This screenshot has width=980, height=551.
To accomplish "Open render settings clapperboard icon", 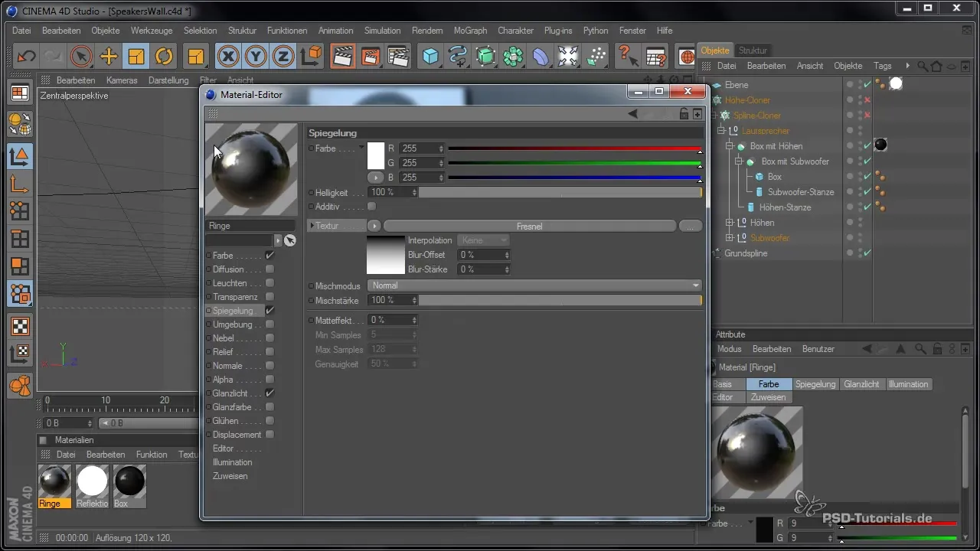I will click(x=398, y=57).
